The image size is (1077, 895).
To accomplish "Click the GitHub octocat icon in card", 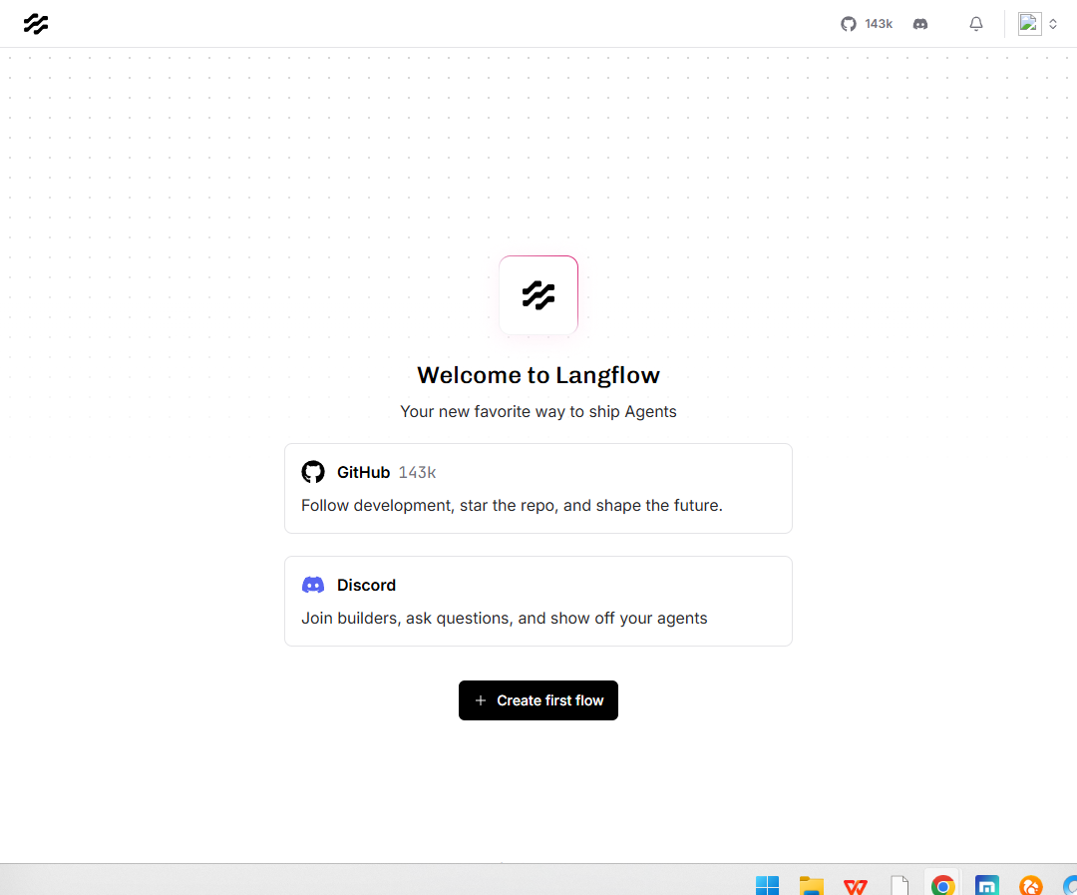I will 313,472.
